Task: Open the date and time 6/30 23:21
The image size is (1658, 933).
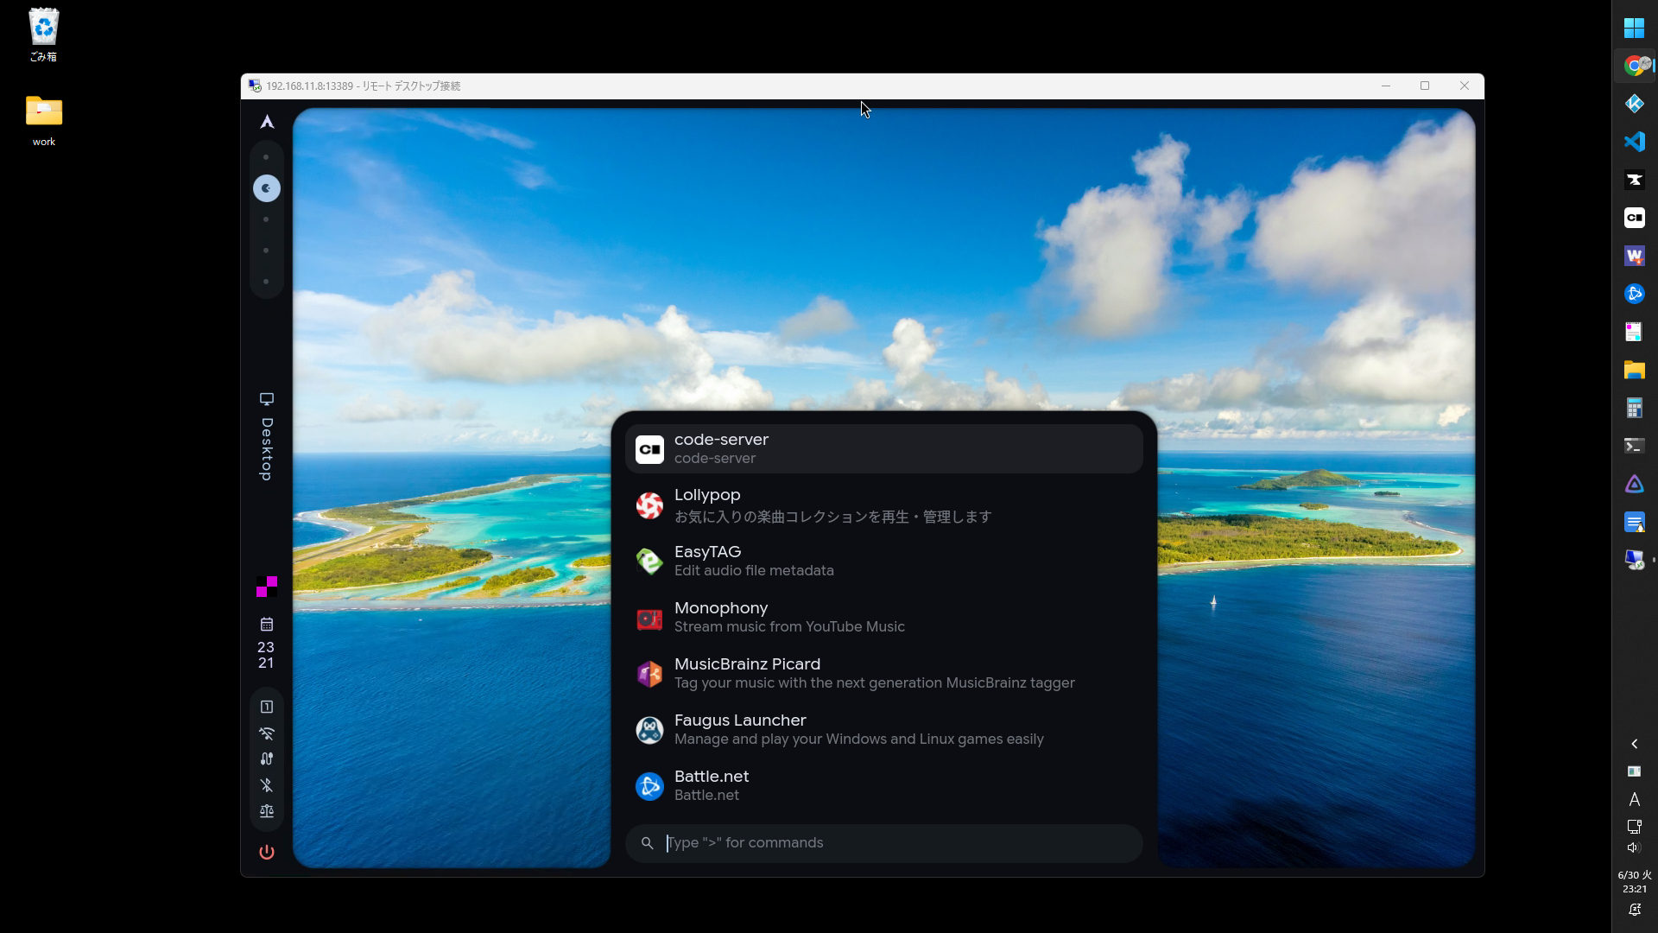Action: [1634, 882]
